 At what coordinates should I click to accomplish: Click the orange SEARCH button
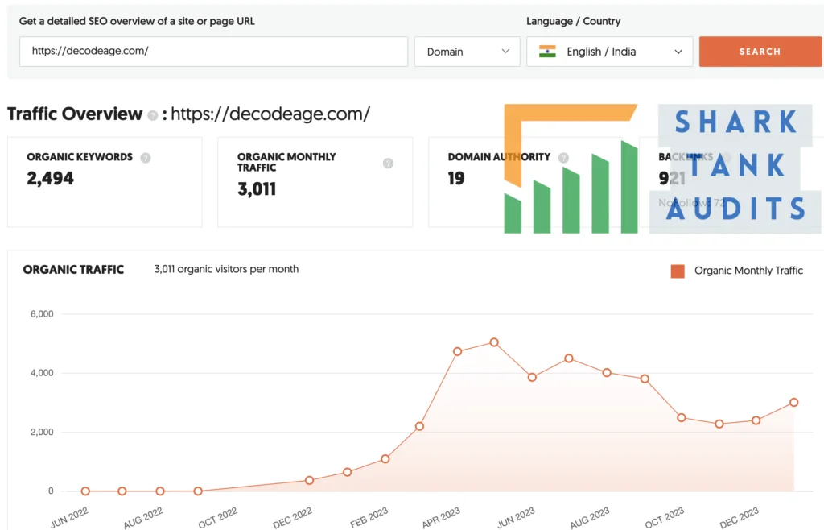760,52
